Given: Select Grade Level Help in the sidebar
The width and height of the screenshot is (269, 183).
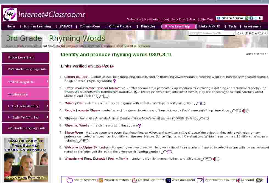Looking at the screenshot, I should pos(25,57).
